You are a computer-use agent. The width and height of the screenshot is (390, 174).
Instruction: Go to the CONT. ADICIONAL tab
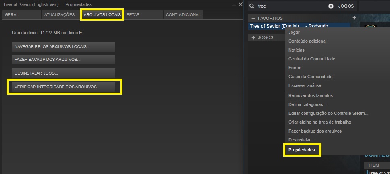[x=183, y=14]
